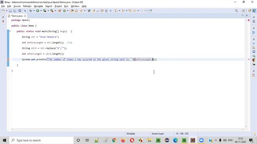
Task: Toggle Skip All Breakpoints in toolbar
Action: (x=25, y=11)
